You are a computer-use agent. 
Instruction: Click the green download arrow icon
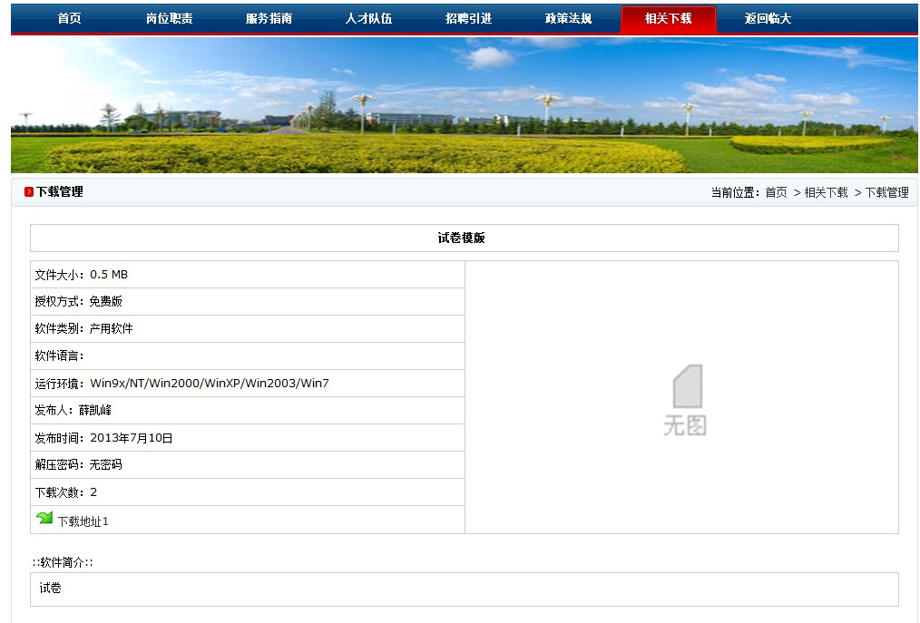click(x=44, y=519)
